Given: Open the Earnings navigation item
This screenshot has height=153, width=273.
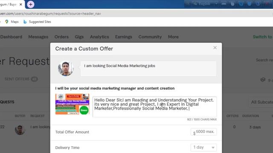Looking at the screenshot, I should click(124, 37).
